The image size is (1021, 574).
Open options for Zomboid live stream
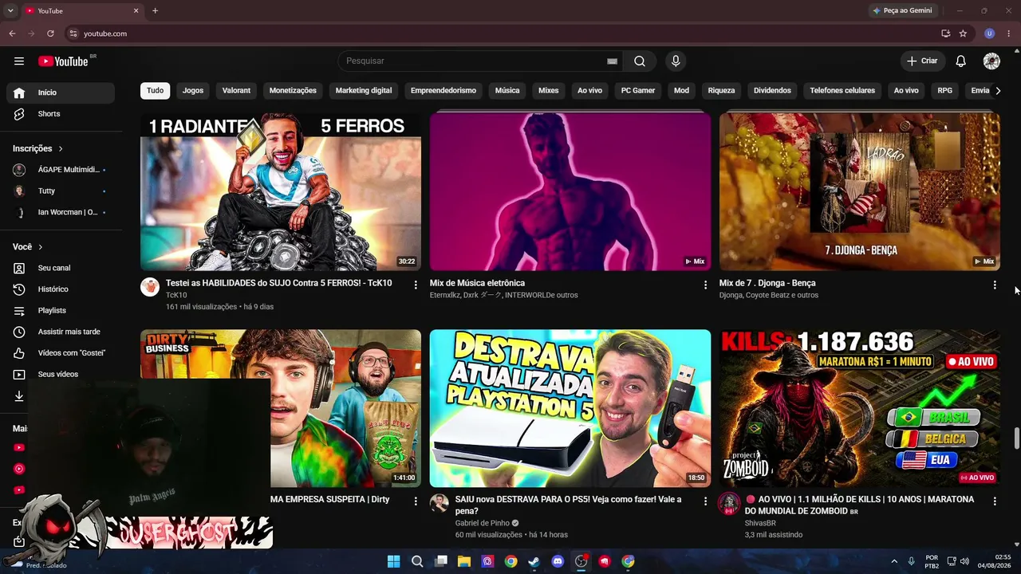click(x=995, y=501)
